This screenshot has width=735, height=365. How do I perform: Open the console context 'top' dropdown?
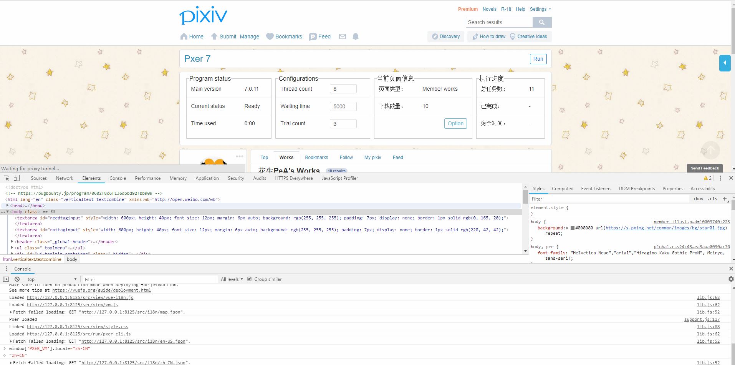(x=52, y=279)
